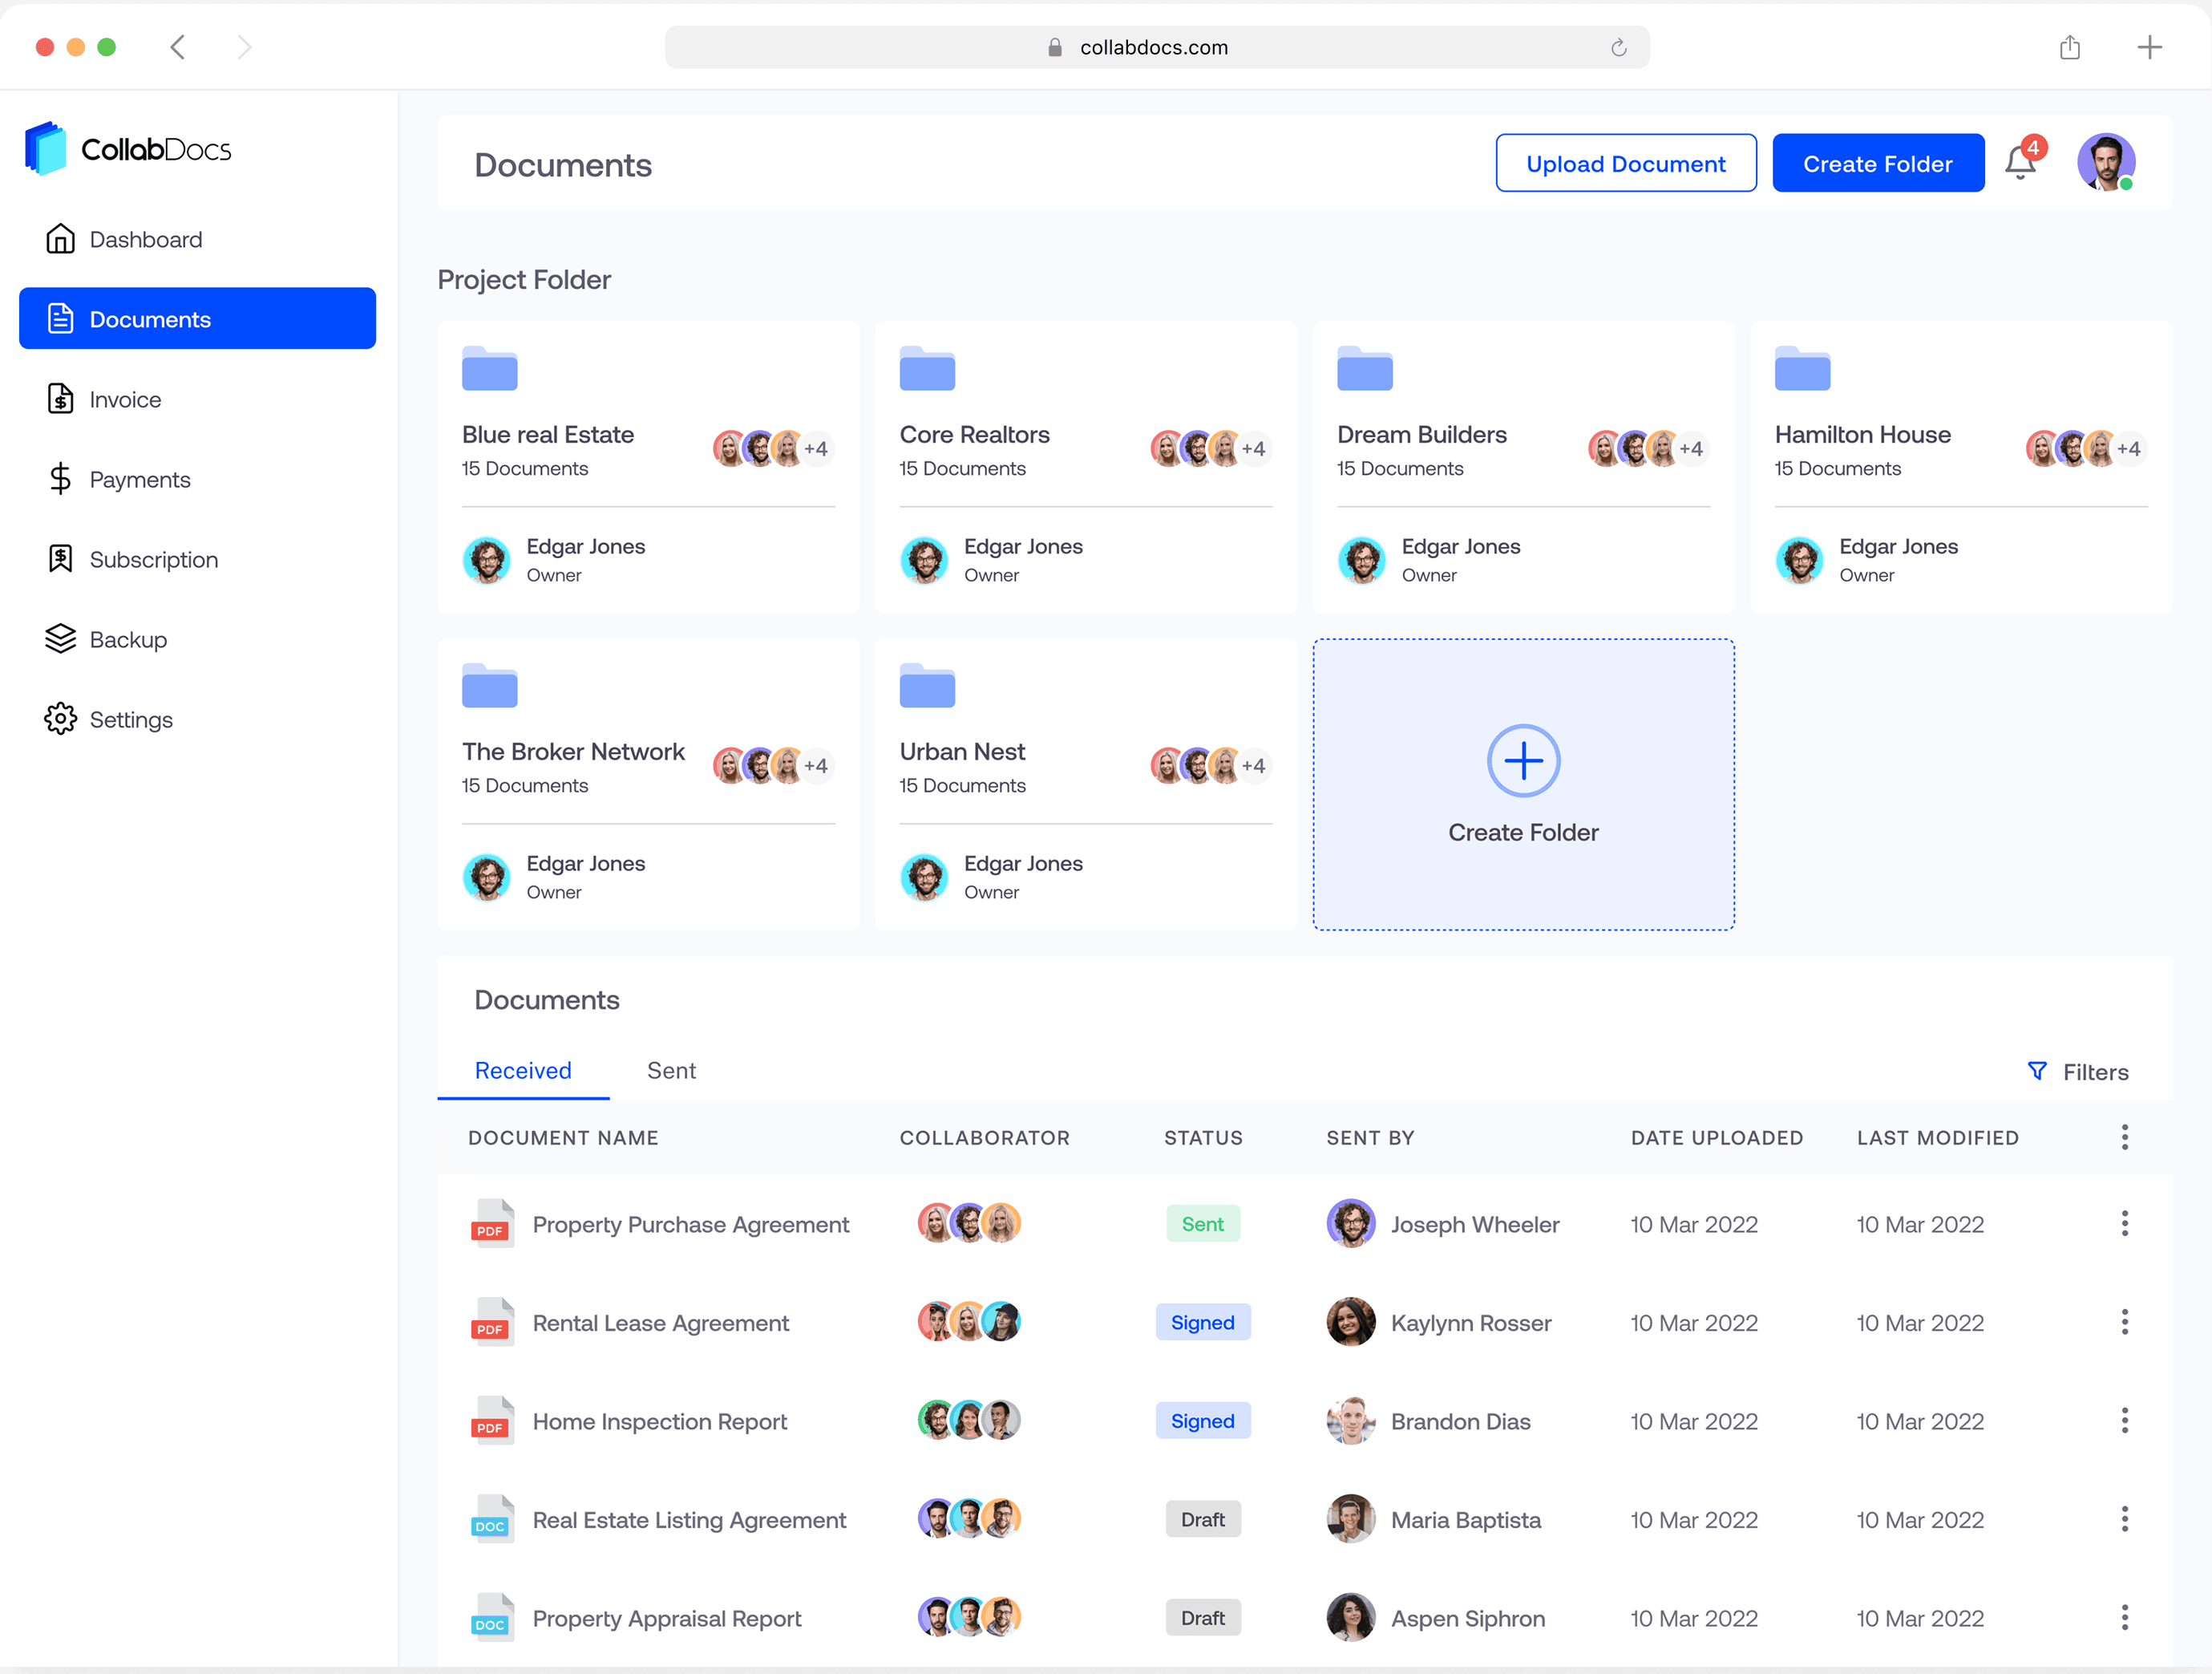The height and width of the screenshot is (1674, 2212).
Task: Open Dashboard from sidebar home icon
Action: 61,239
